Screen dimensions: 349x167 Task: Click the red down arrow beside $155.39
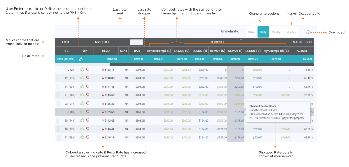[103, 104]
